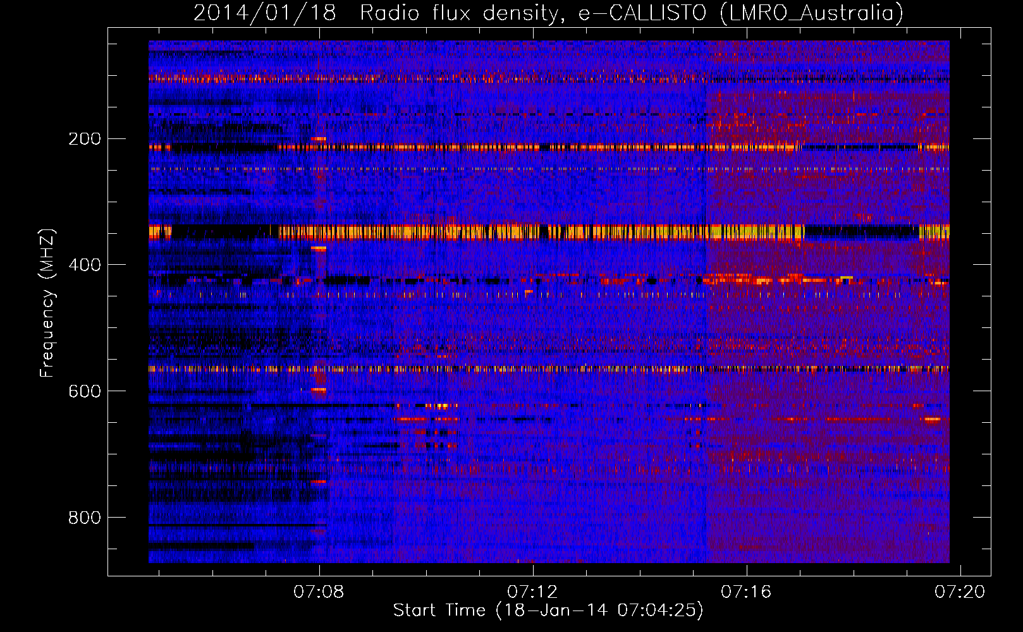Click the 07:20 time tick label
The height and width of the screenshot is (632, 1023).
pyautogui.click(x=960, y=592)
